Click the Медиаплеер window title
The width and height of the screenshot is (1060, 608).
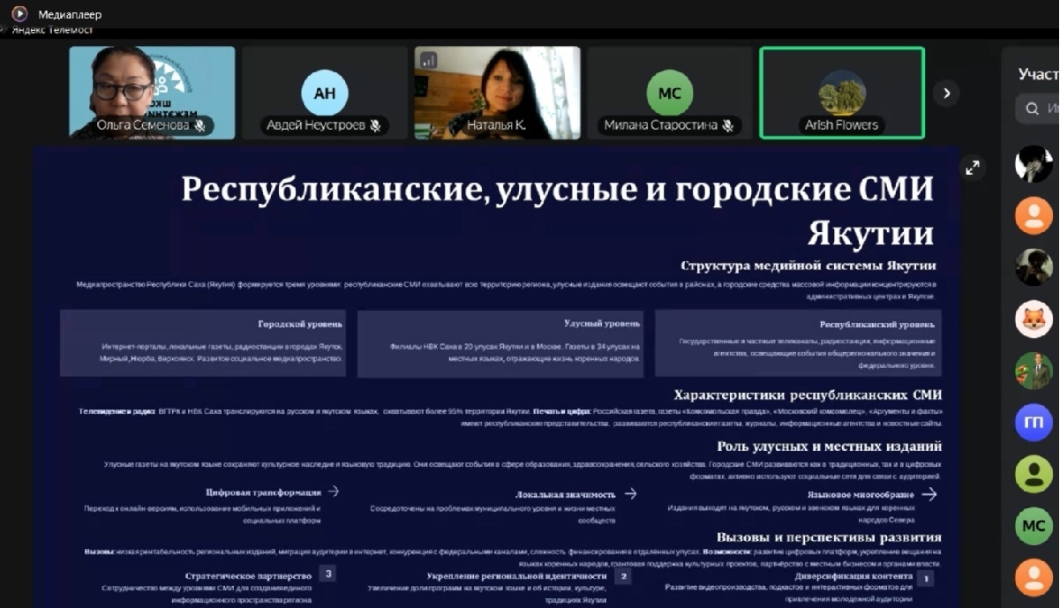click(70, 14)
